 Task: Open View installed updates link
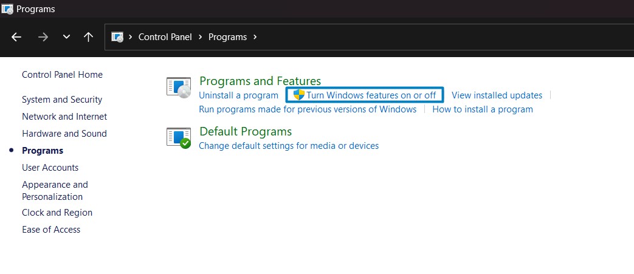point(497,95)
